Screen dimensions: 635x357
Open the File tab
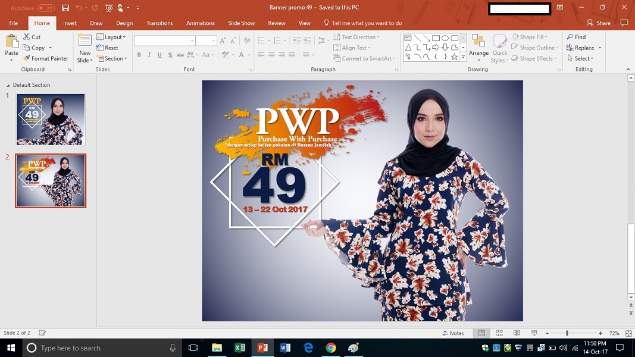pyautogui.click(x=13, y=23)
